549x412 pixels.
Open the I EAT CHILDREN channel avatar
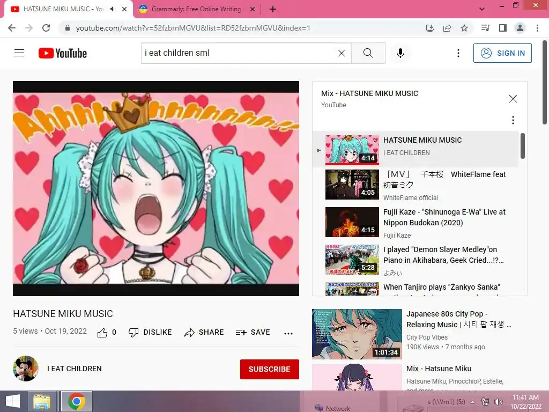click(26, 369)
